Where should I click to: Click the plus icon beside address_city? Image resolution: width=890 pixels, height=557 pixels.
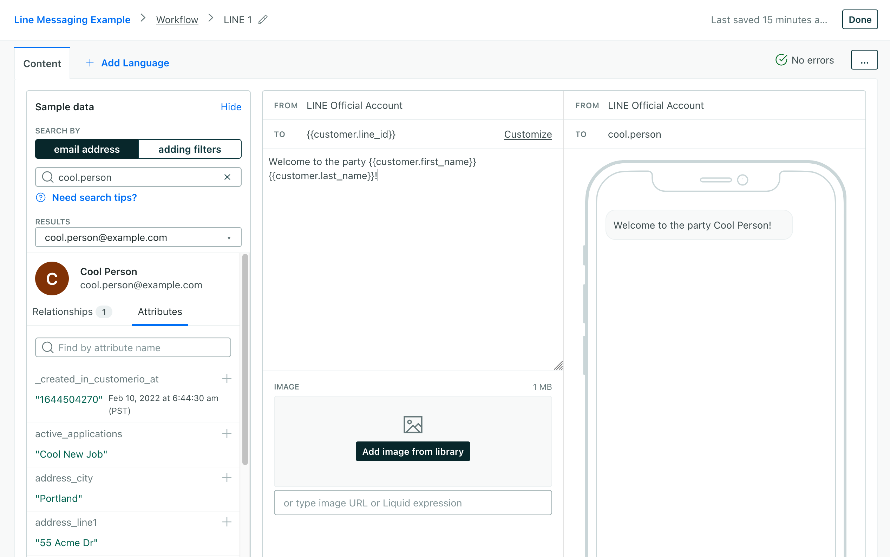[227, 478]
